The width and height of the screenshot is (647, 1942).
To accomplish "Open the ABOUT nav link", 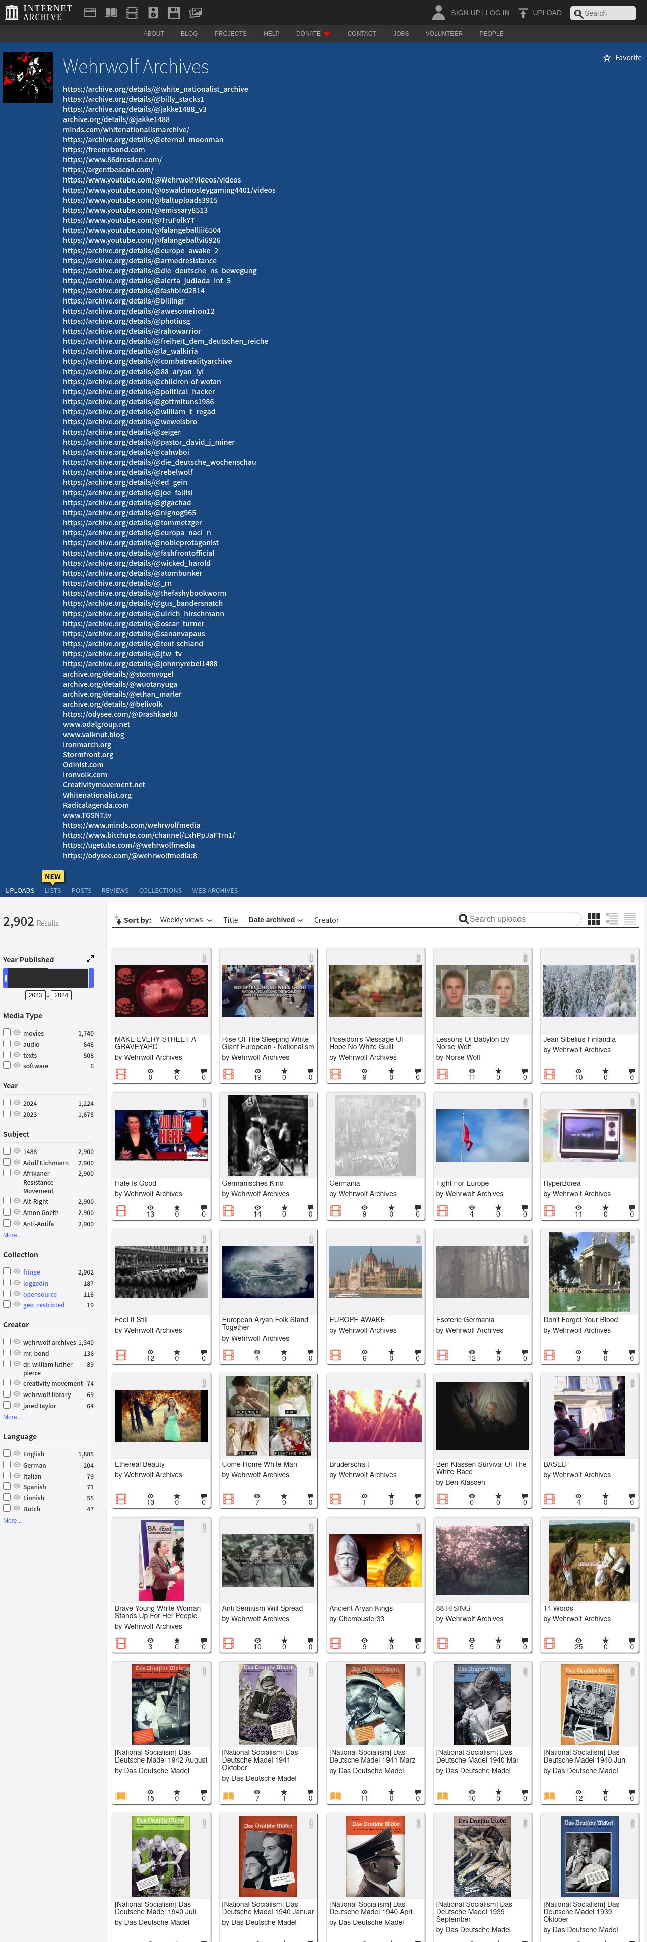I will [154, 34].
